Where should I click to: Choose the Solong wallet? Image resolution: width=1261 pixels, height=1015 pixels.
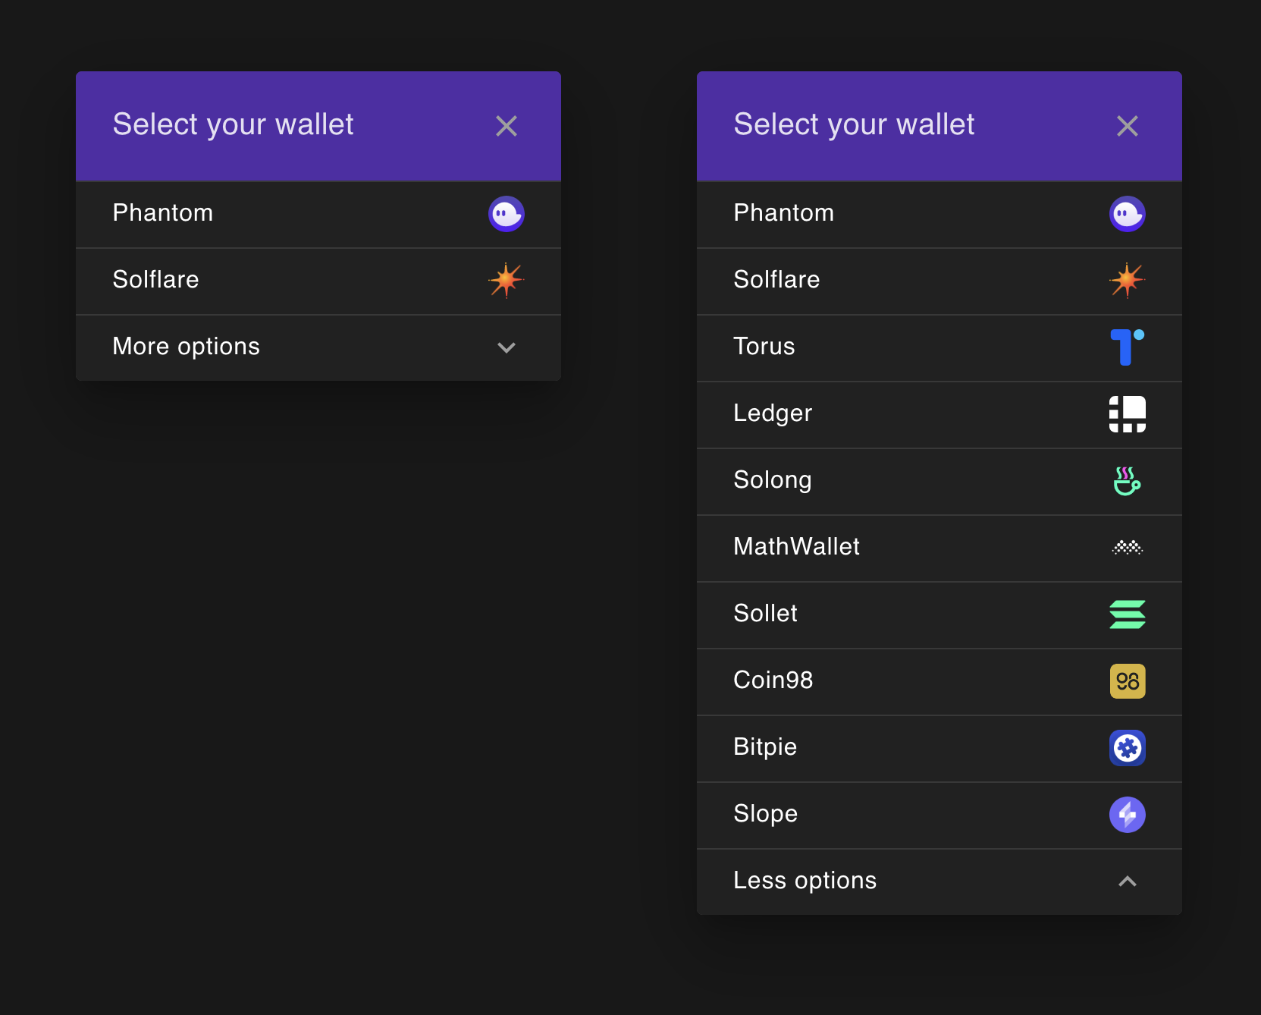(939, 482)
